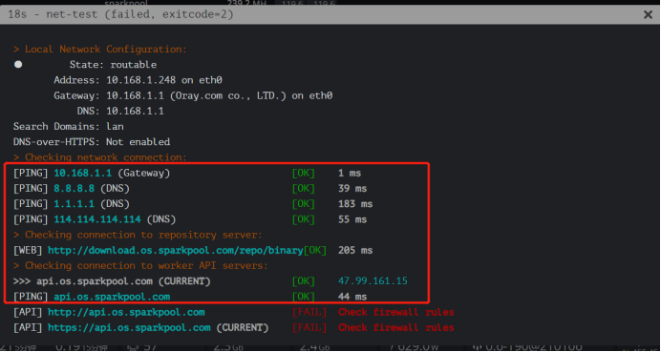Select the 'Search Domains: lan' line
The height and width of the screenshot is (352, 661).
(68, 126)
